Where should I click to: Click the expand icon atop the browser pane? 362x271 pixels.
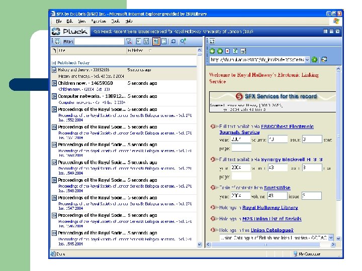coord(212,41)
